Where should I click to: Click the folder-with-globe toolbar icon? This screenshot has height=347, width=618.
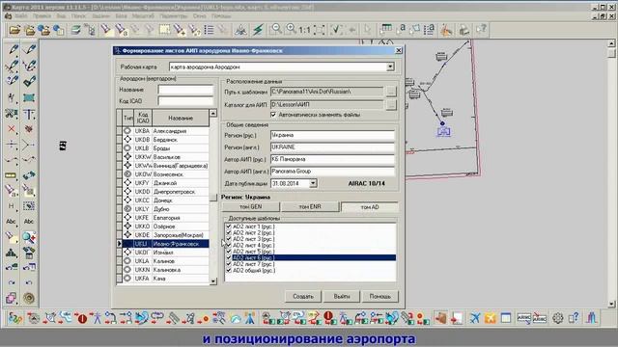[44, 30]
